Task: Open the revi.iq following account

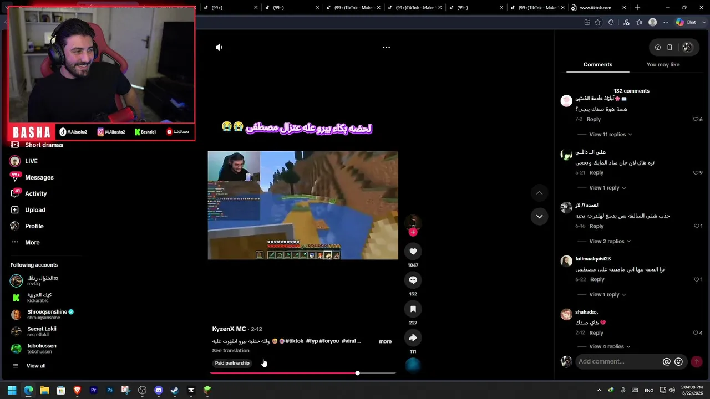Action: click(x=34, y=281)
